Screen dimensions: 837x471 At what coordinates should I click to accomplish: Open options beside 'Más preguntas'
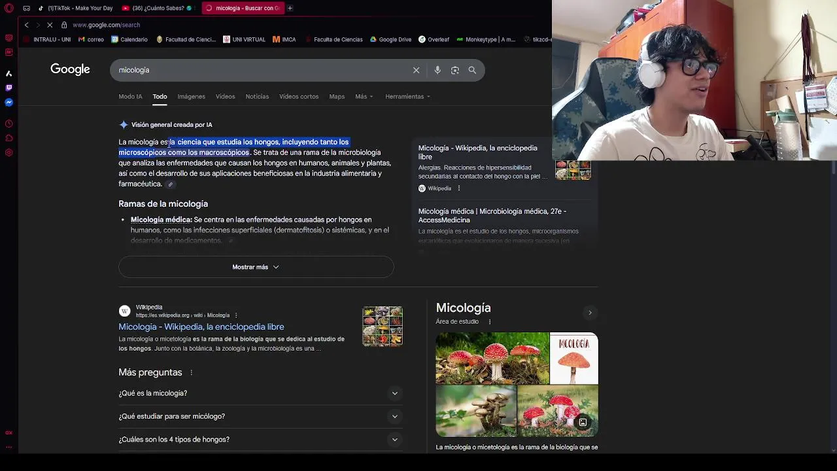point(191,372)
